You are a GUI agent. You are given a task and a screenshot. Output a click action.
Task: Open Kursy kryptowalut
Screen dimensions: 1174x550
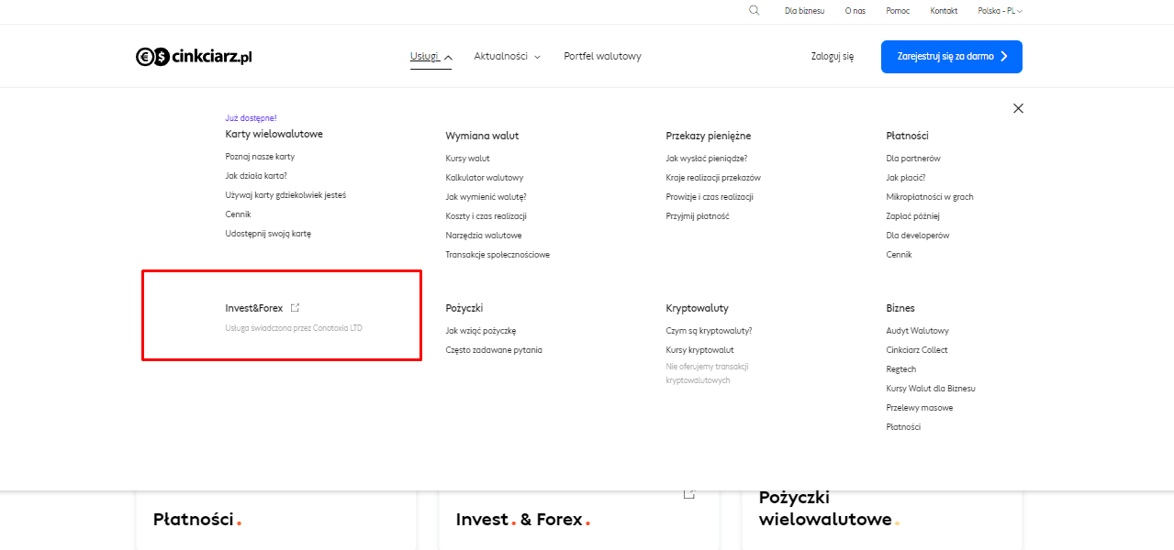pos(699,350)
